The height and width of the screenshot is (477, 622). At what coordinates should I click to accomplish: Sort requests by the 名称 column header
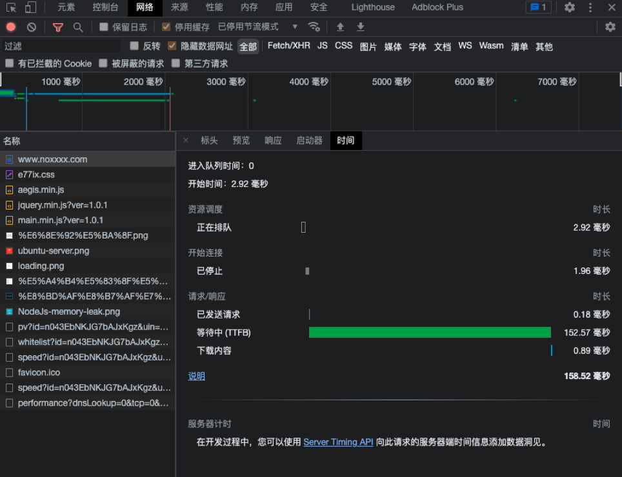click(x=87, y=141)
